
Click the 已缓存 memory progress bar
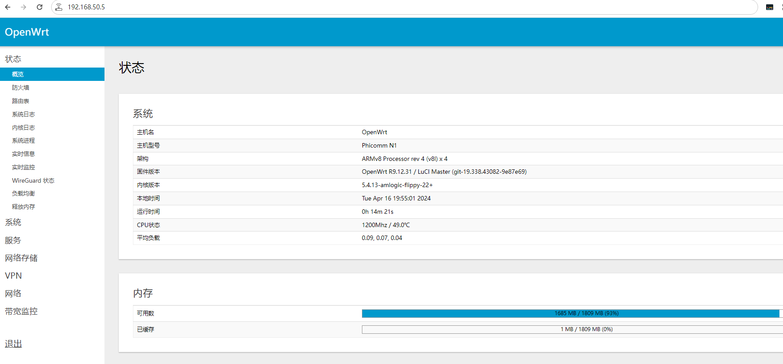pyautogui.click(x=572, y=329)
